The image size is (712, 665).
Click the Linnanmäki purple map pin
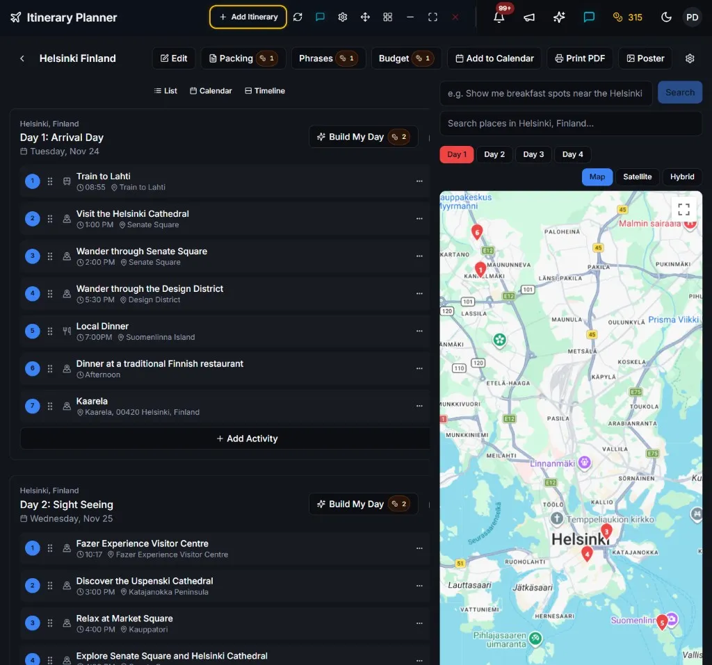(x=584, y=463)
